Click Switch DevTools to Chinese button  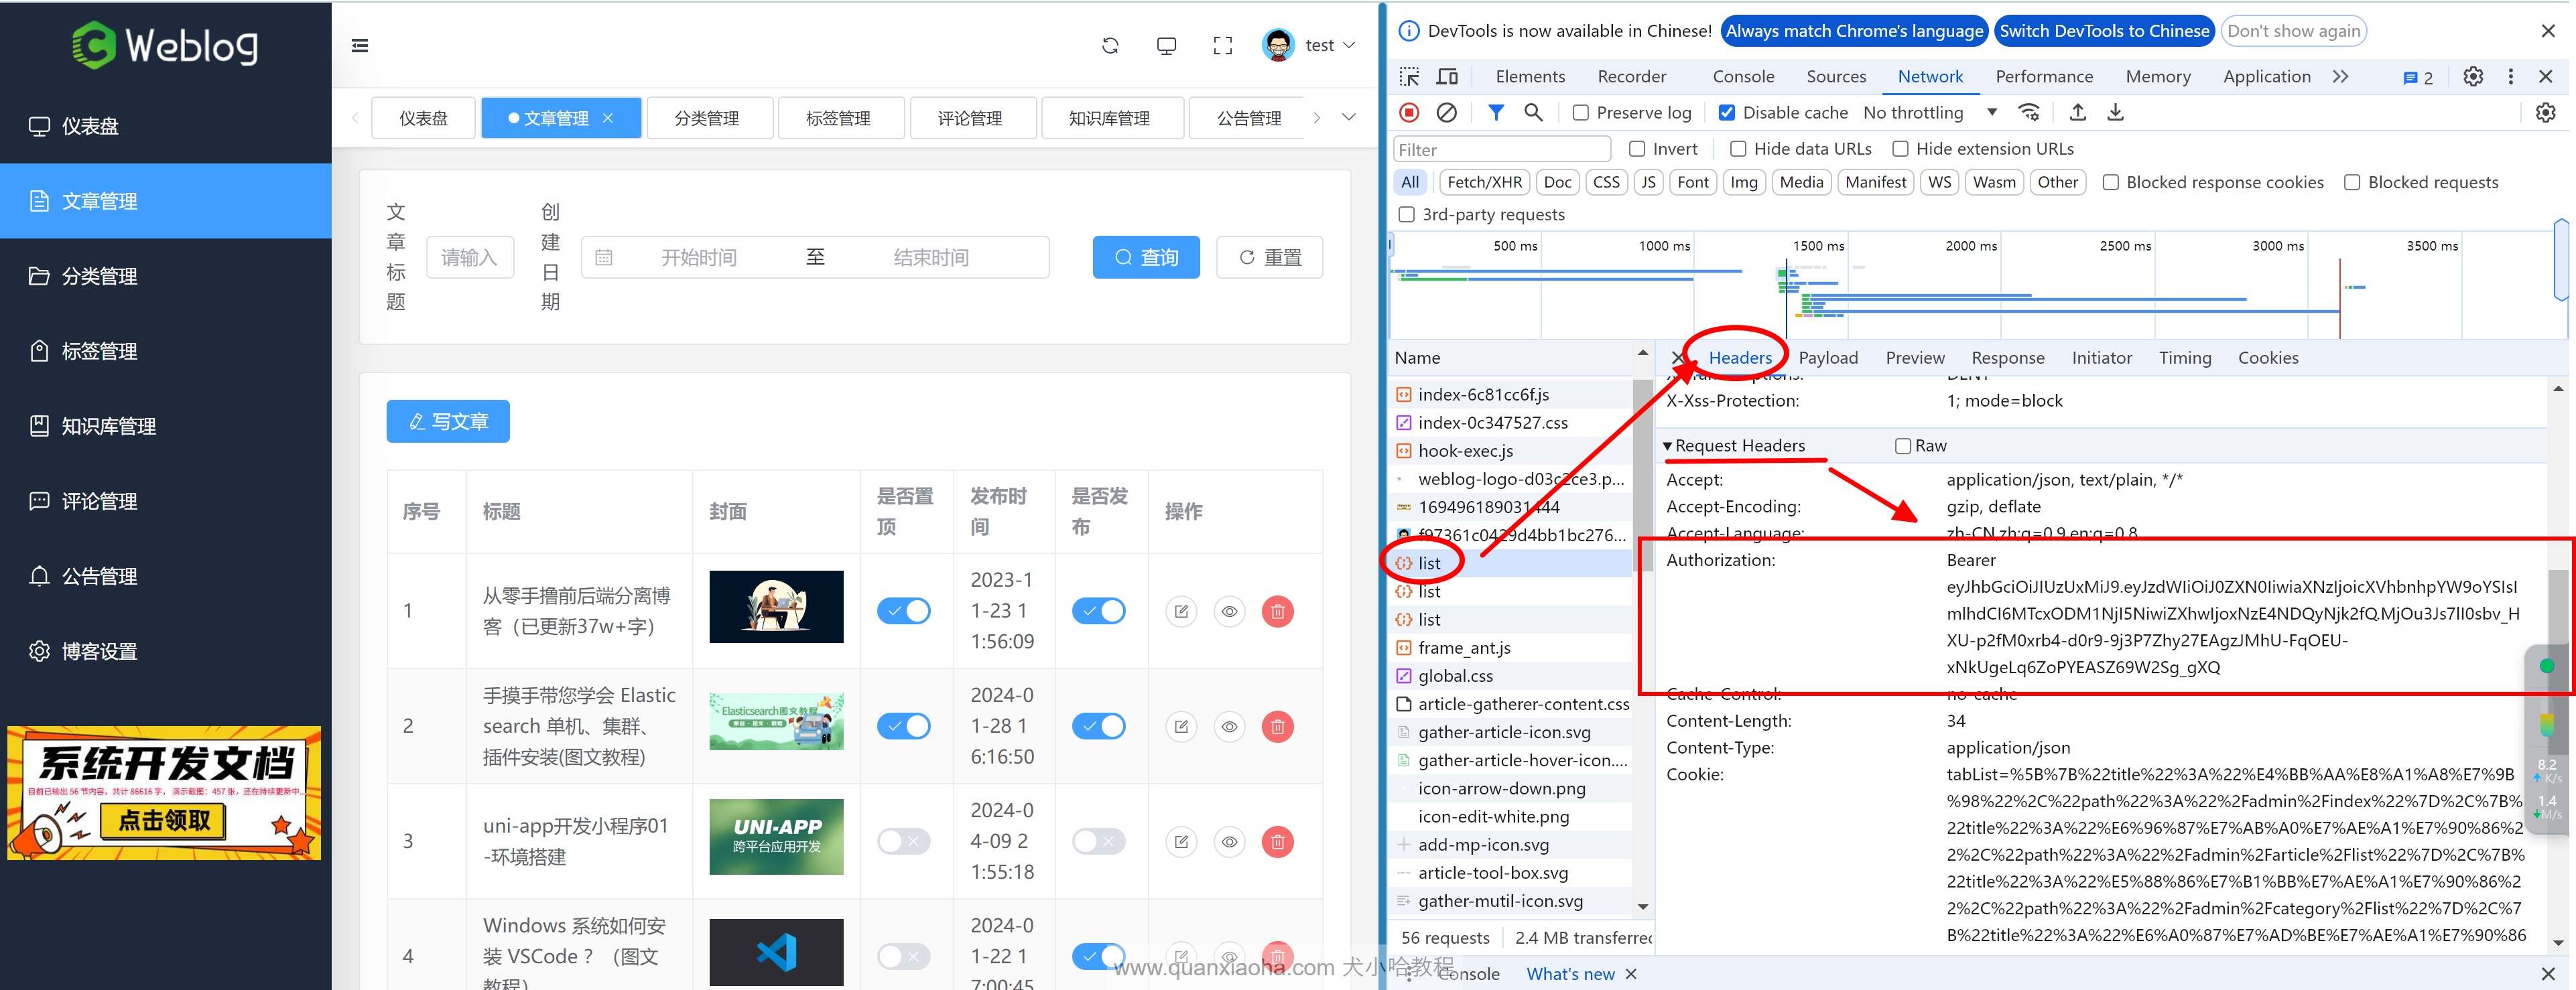[x=2103, y=31]
